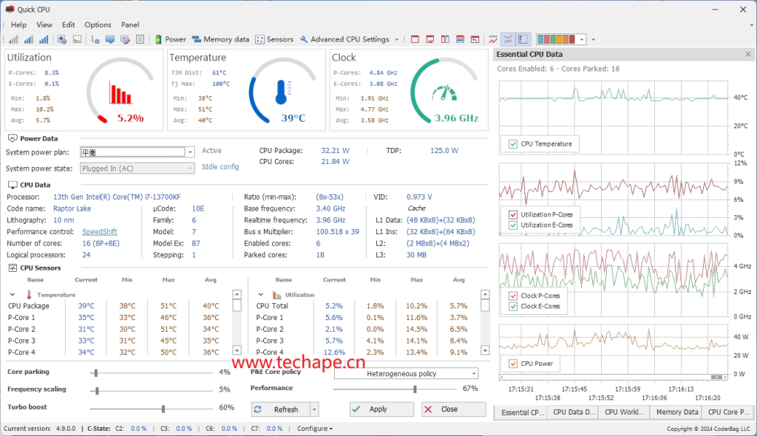Open the Panel menu

click(x=130, y=24)
